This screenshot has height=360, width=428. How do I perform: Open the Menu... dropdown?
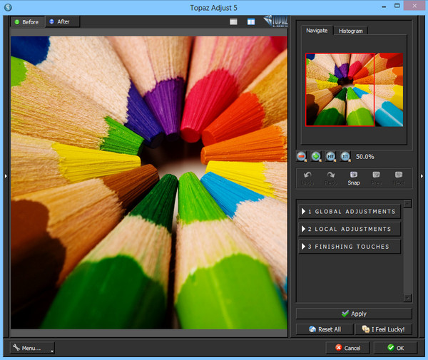pos(33,348)
